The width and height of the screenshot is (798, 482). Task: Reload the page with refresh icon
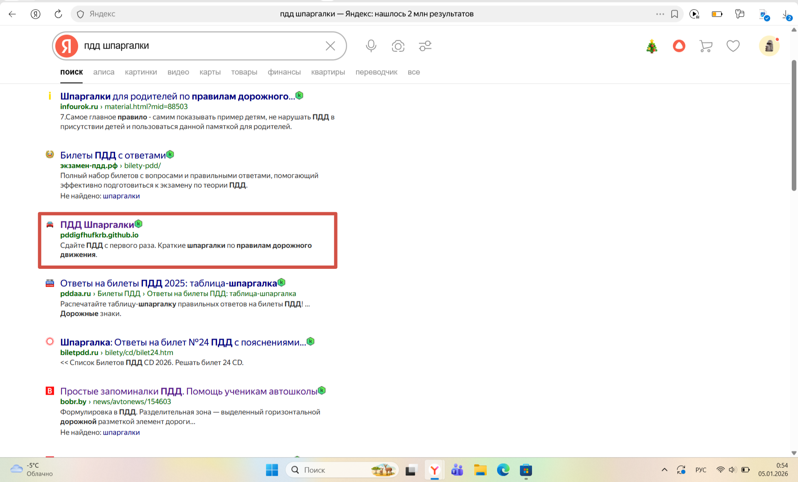58,14
